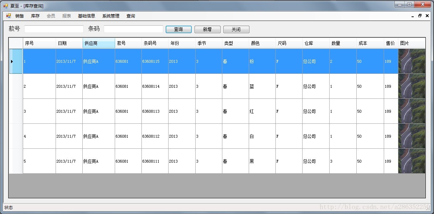Viewport: 434px width, 214px height.
Task: Open the 查询 menu in menu bar
Action: (131, 16)
